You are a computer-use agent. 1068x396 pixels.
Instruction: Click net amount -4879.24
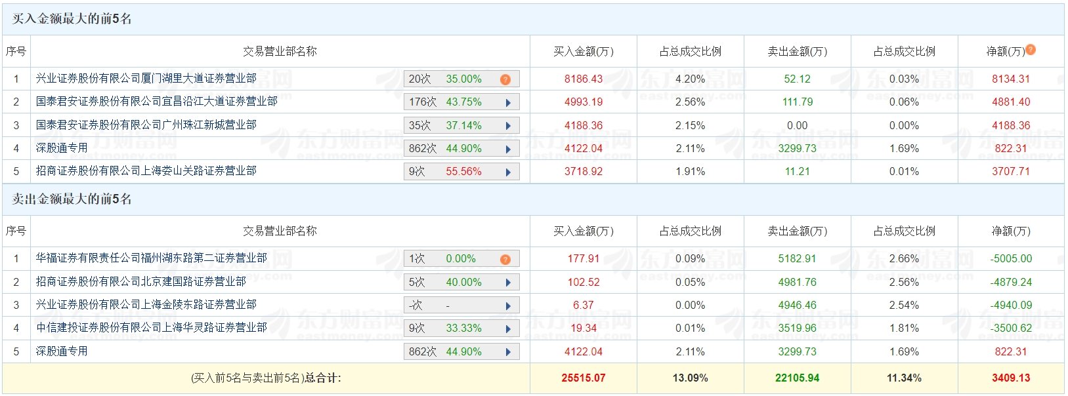coord(1011,282)
